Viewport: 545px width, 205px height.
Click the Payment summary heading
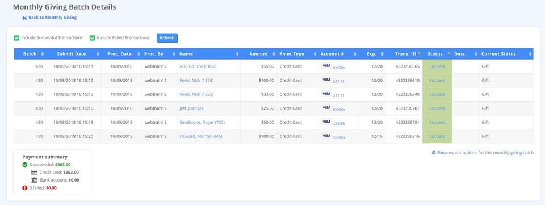(x=45, y=157)
